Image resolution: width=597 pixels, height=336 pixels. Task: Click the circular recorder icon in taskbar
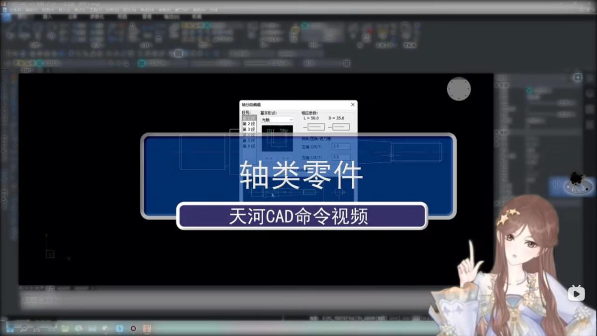click(133, 329)
